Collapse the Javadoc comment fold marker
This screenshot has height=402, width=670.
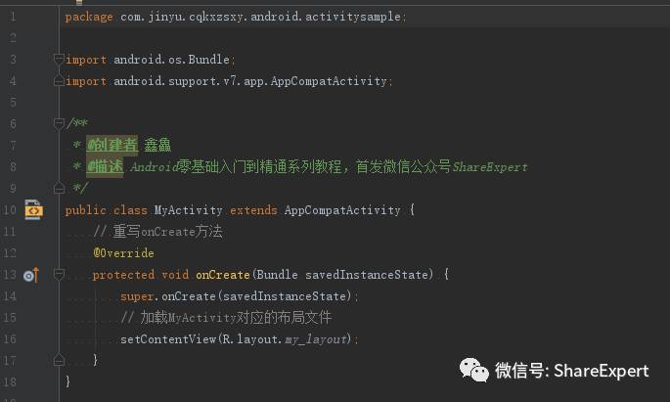59,123
